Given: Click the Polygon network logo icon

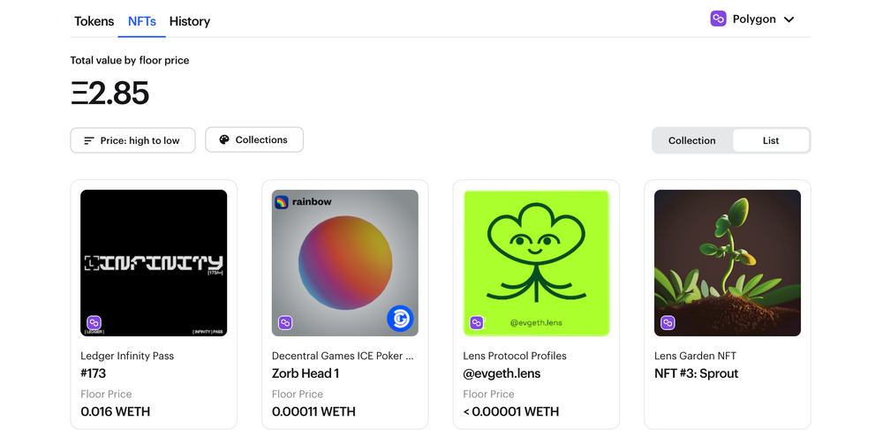Looking at the screenshot, I should [x=718, y=19].
